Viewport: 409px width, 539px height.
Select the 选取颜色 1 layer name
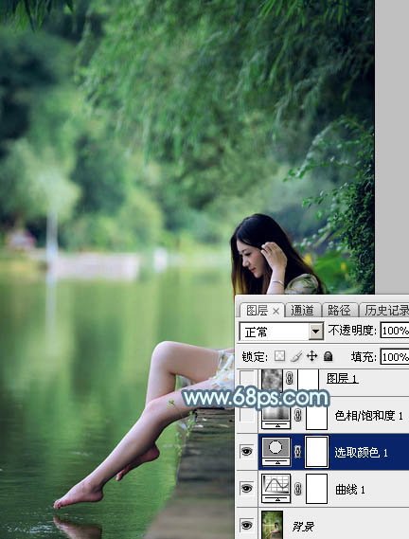361,453
